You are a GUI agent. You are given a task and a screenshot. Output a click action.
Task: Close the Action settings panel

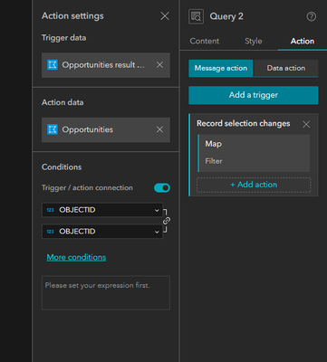pyautogui.click(x=165, y=16)
